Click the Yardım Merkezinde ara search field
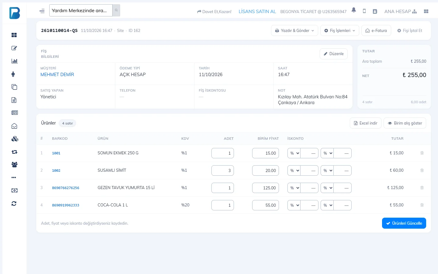438x274 pixels. coord(81,10)
